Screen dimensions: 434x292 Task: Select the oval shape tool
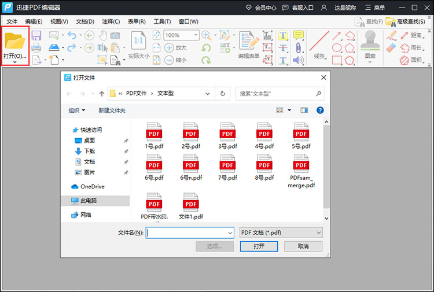[337, 48]
